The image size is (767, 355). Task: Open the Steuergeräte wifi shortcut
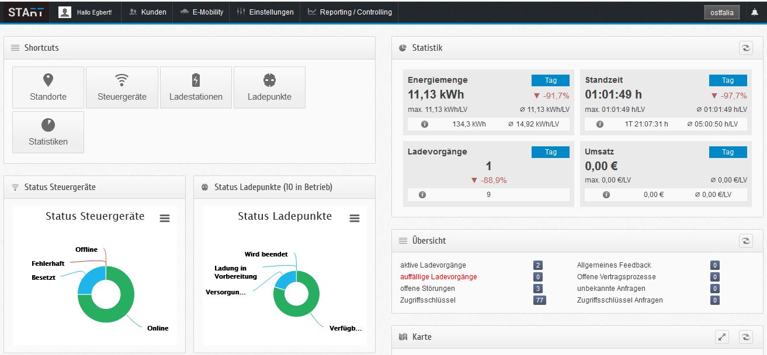tap(122, 87)
